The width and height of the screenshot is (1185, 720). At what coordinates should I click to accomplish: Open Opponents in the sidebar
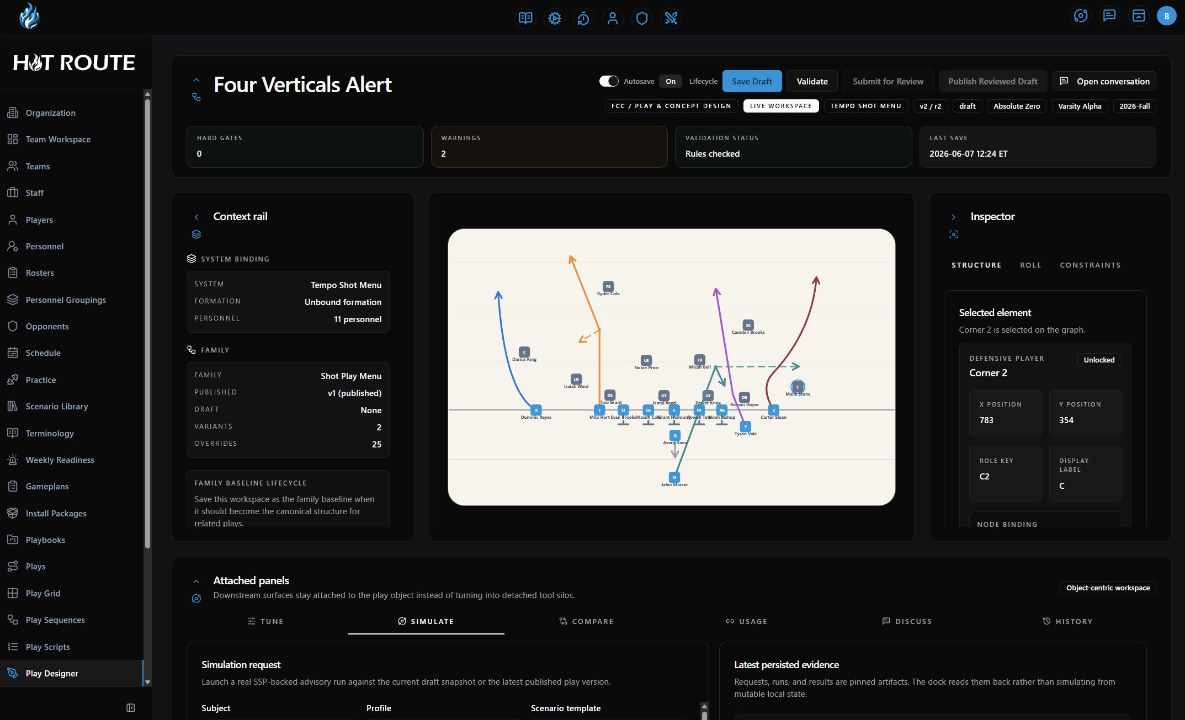click(x=72, y=326)
